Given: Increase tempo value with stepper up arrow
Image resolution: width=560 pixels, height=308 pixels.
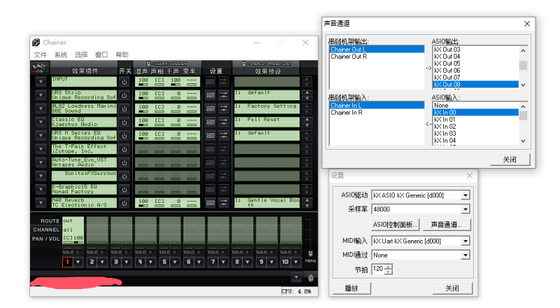Looking at the screenshot, I should click(x=388, y=267).
